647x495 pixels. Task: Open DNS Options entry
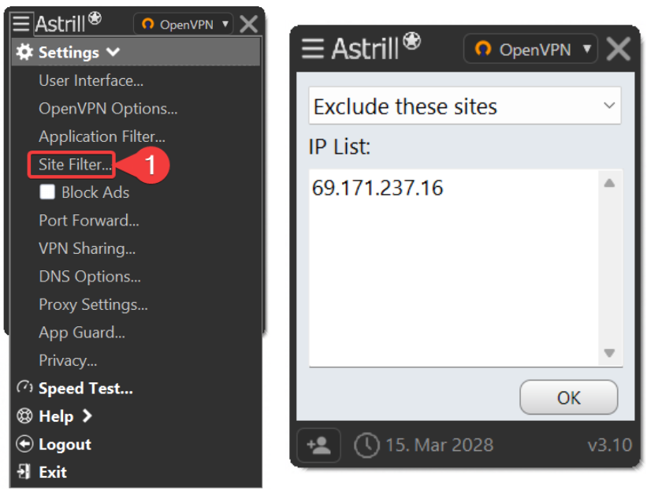coord(90,276)
